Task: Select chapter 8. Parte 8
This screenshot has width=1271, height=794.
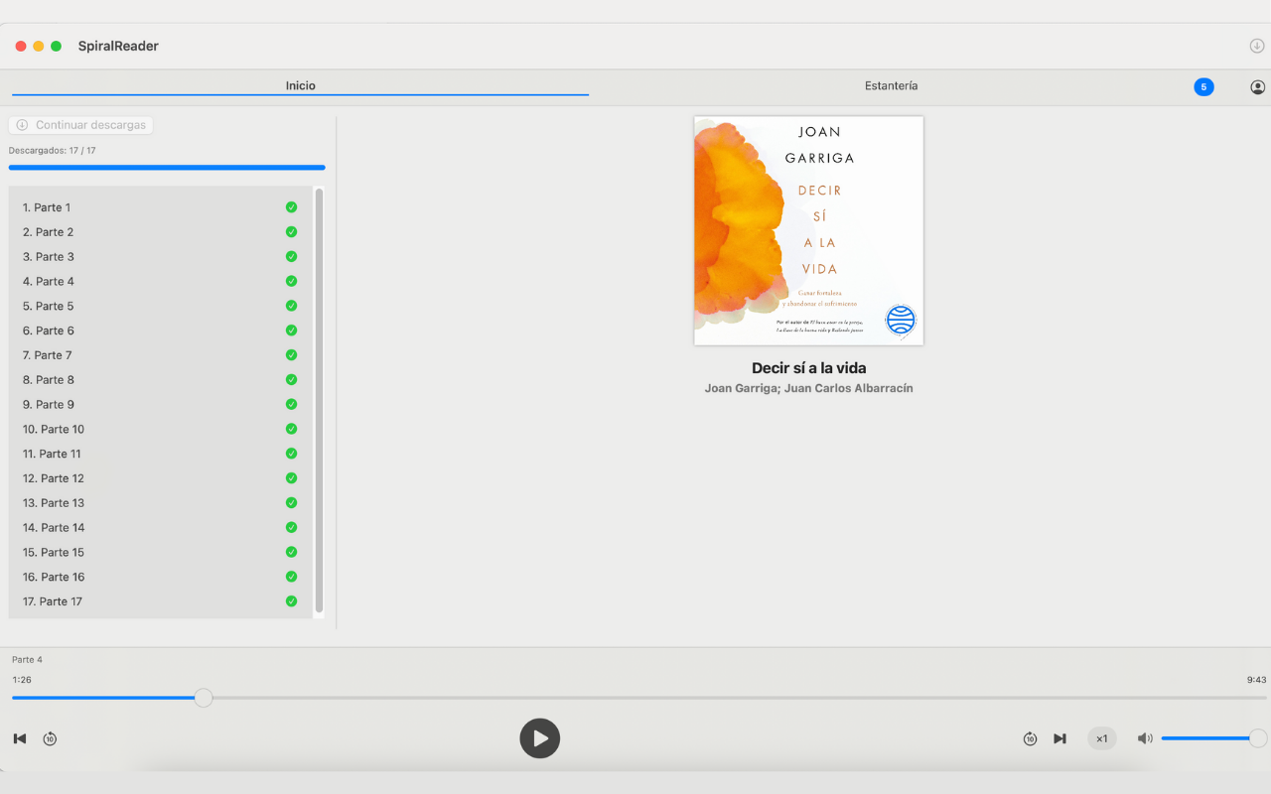Action: (161, 380)
